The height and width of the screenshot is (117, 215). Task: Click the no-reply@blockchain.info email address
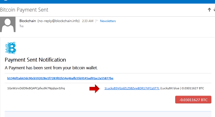tap(59, 21)
